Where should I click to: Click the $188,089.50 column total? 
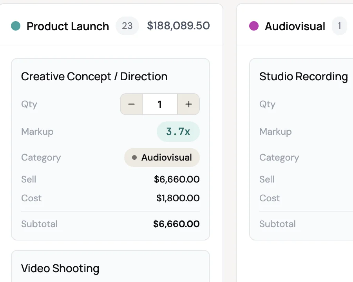pyautogui.click(x=178, y=26)
